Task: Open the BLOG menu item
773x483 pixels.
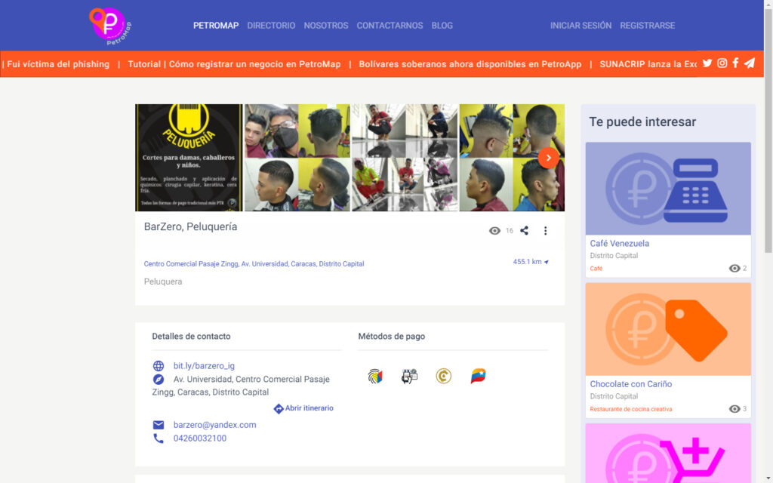Action: pos(442,26)
